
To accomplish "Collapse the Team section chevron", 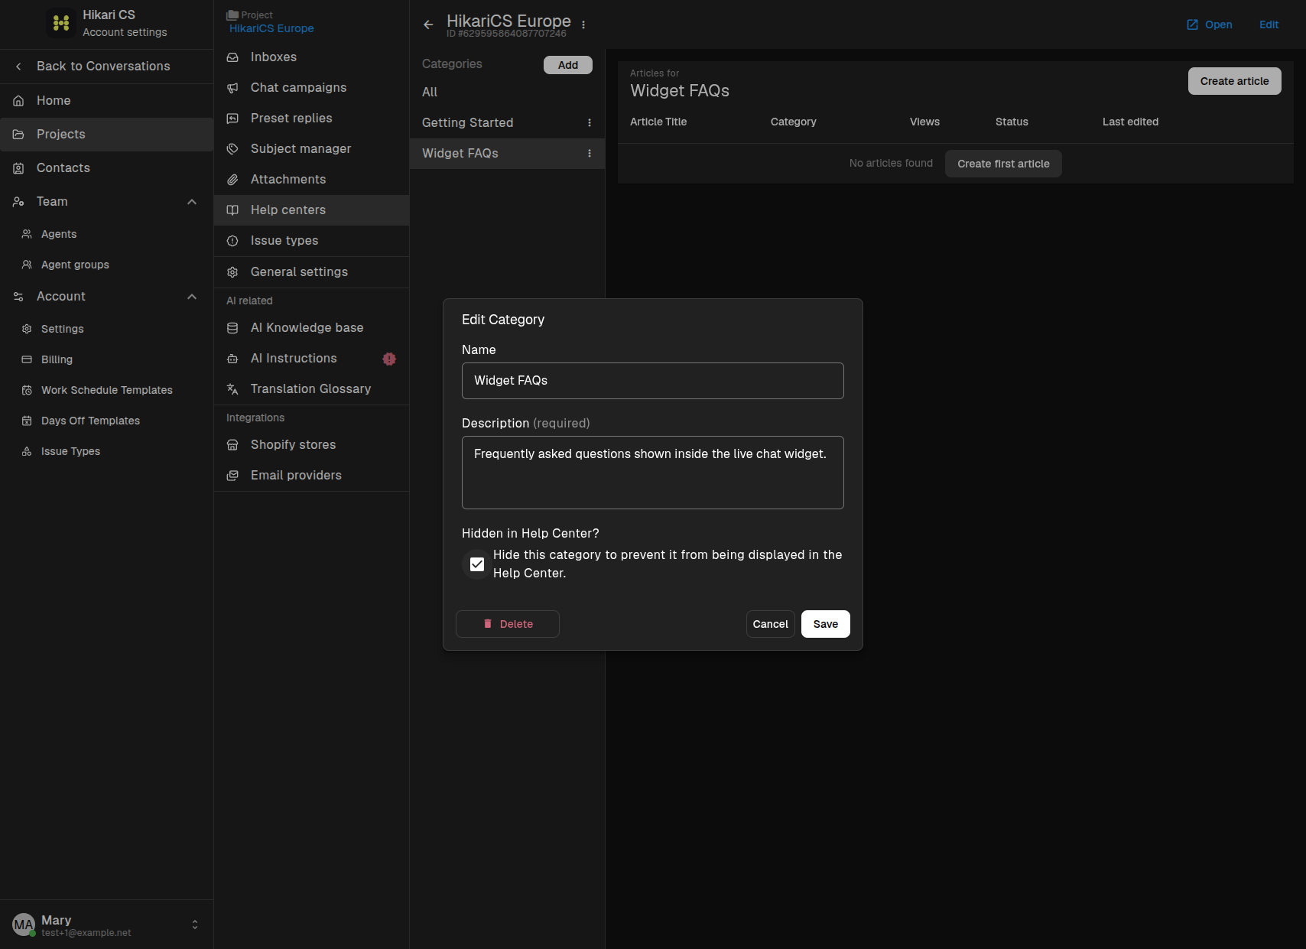I will click(192, 202).
